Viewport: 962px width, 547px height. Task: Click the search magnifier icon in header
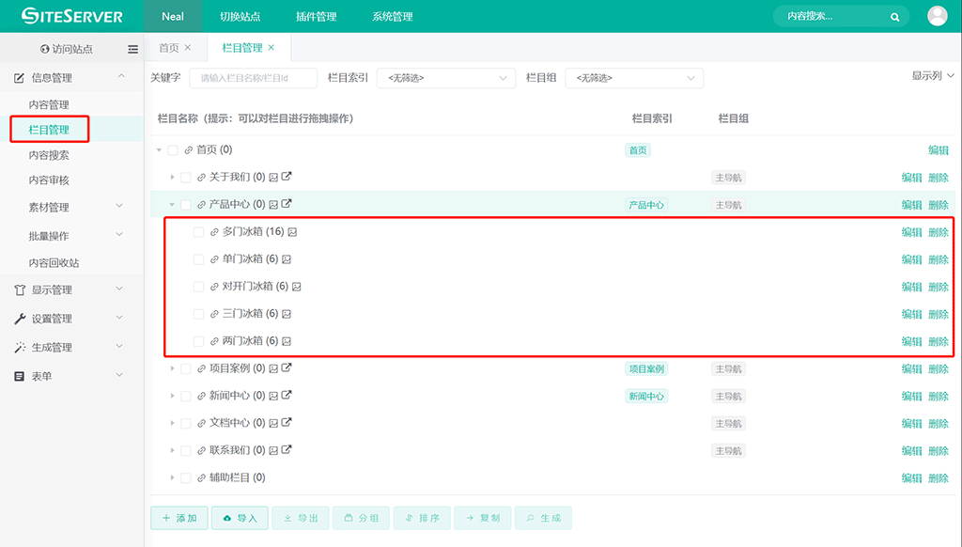[894, 17]
